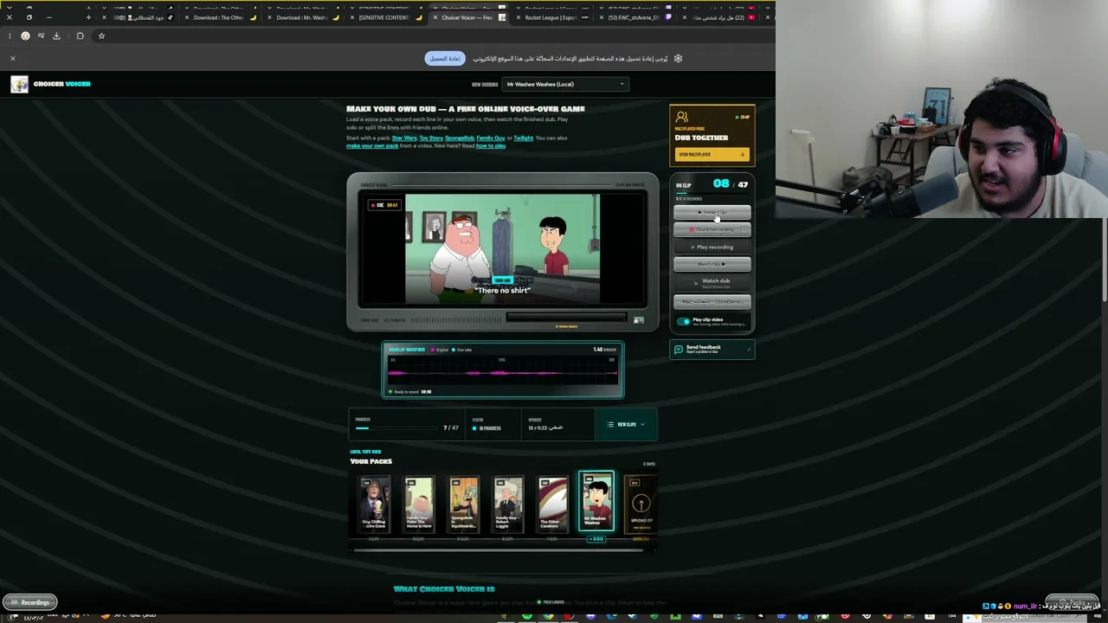Screen dimensions: 1108x623
Task: Select the Sing Chilling John Cena pack
Action: [x=374, y=503]
